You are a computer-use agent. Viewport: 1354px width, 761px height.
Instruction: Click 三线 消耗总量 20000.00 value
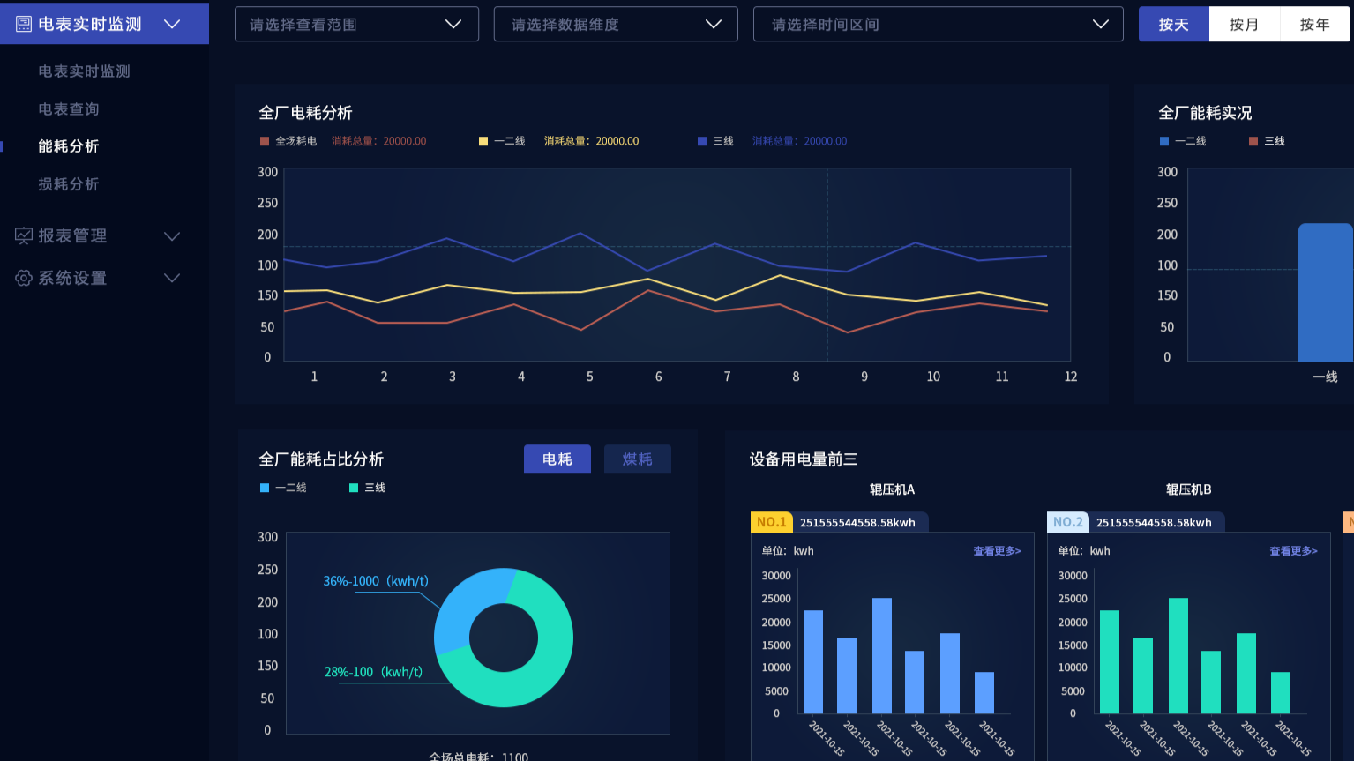tap(800, 141)
